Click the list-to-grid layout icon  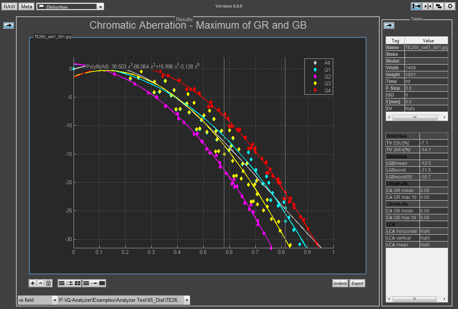tap(69, 283)
